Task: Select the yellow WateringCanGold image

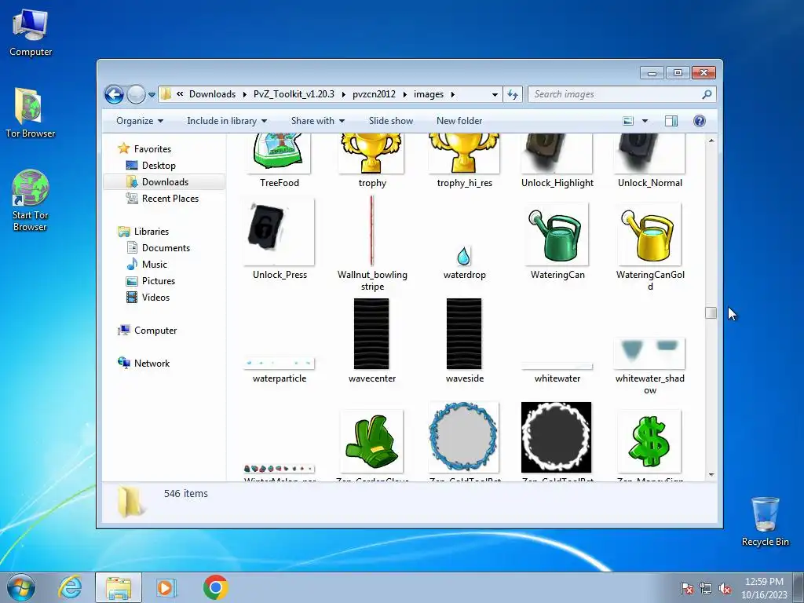Action: [x=649, y=234]
